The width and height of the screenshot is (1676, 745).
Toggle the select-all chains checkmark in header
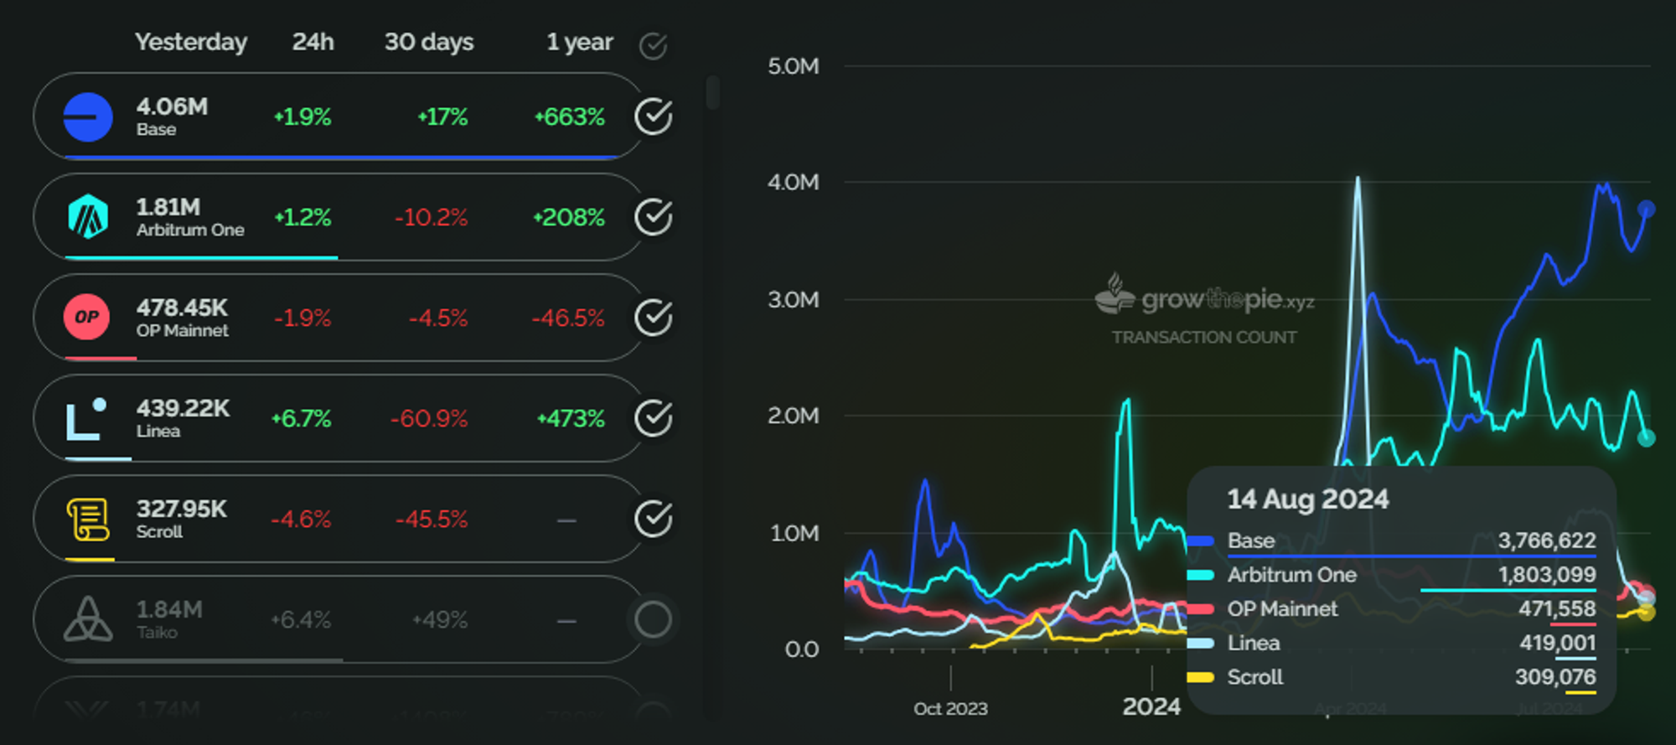click(653, 45)
